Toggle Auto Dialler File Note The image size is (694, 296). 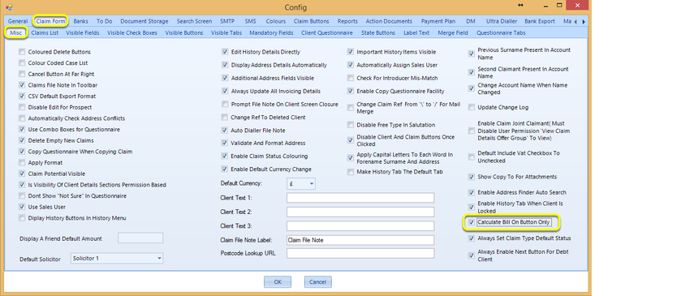click(x=225, y=131)
